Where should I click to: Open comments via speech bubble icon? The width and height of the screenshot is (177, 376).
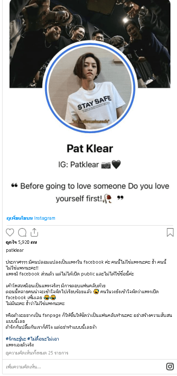(x=22, y=232)
